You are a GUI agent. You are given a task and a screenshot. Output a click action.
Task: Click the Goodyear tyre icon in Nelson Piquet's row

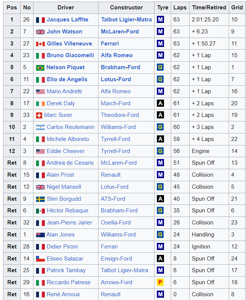[160, 67]
